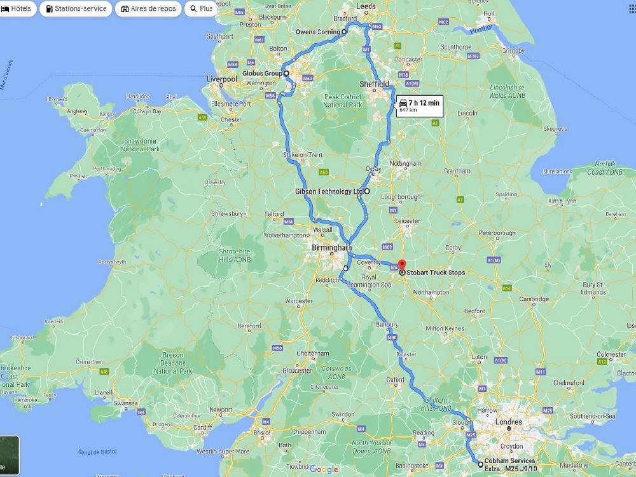The width and height of the screenshot is (636, 477).
Task: Click the M40 motorway shield
Action: pos(392,337)
